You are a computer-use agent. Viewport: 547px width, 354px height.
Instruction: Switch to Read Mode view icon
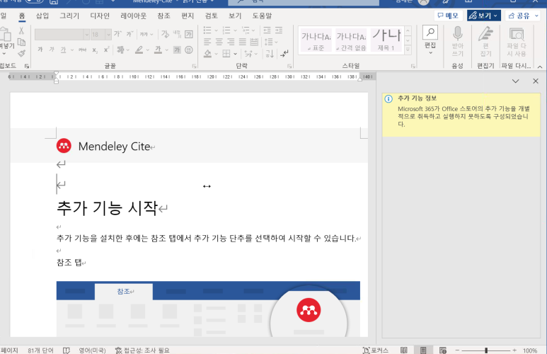[x=403, y=350]
